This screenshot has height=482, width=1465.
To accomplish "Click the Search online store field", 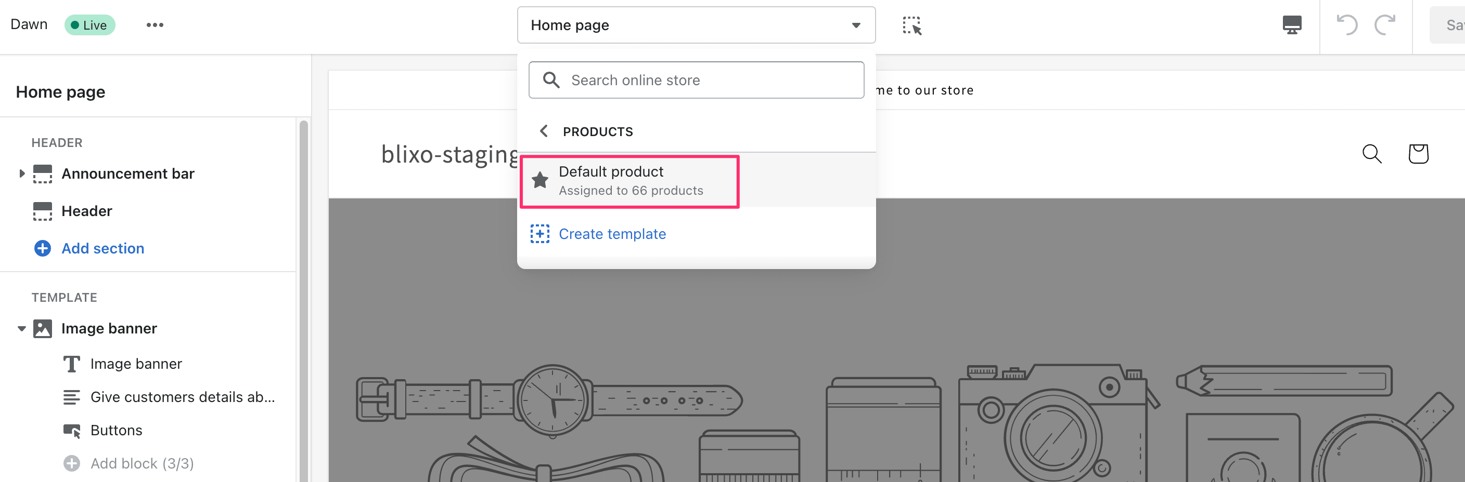I will [x=696, y=80].
